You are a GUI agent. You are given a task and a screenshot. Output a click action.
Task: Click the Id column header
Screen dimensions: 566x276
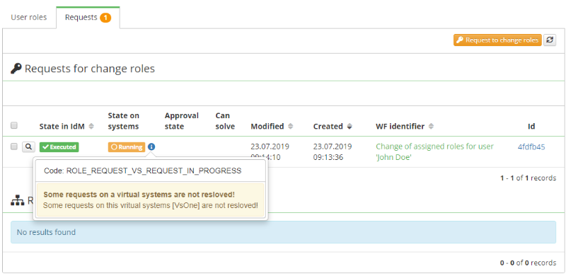531,127
